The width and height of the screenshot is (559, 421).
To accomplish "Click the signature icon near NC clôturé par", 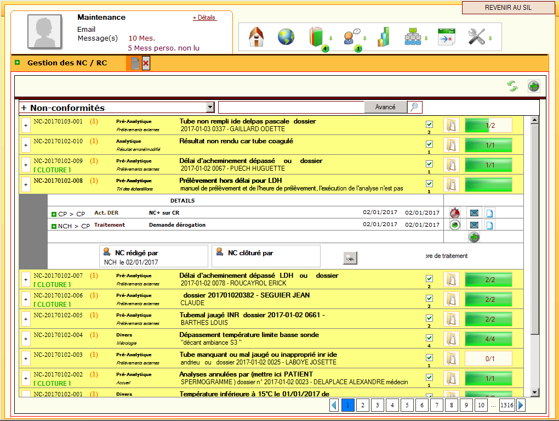I will click(350, 257).
